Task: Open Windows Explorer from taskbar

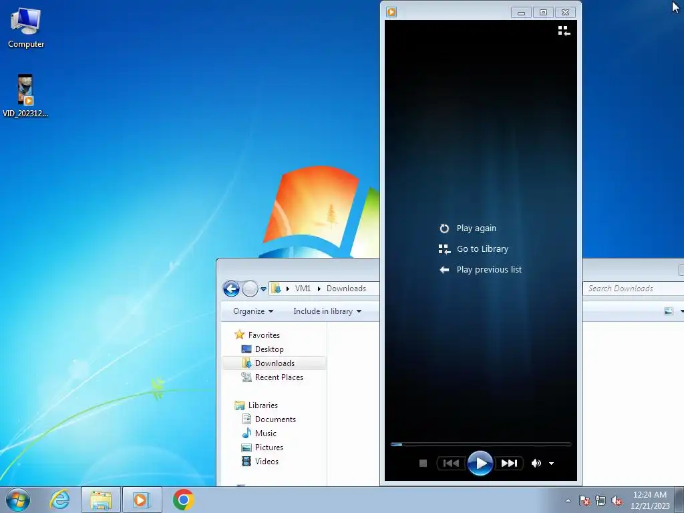Action: click(101, 500)
